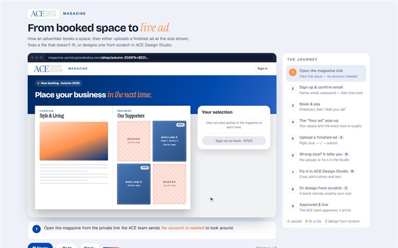Click the Next button

pyautogui.click(x=90, y=246)
